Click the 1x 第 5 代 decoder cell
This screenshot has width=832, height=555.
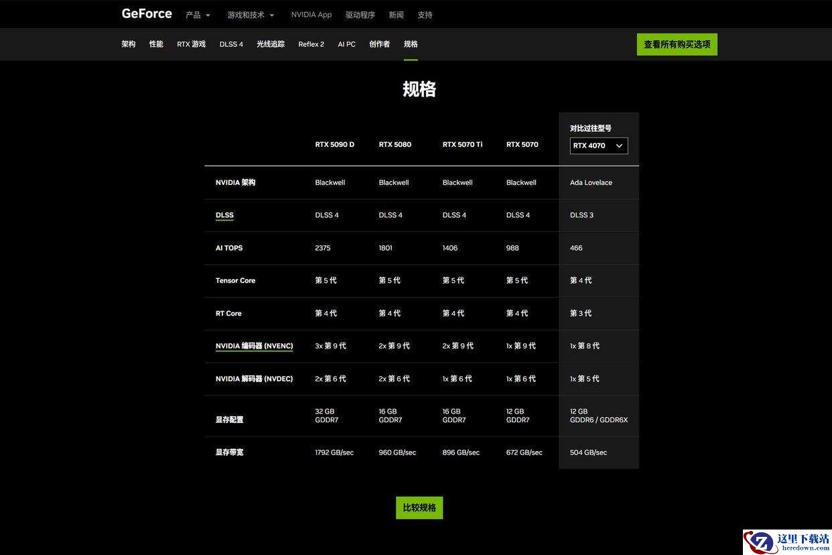point(584,379)
